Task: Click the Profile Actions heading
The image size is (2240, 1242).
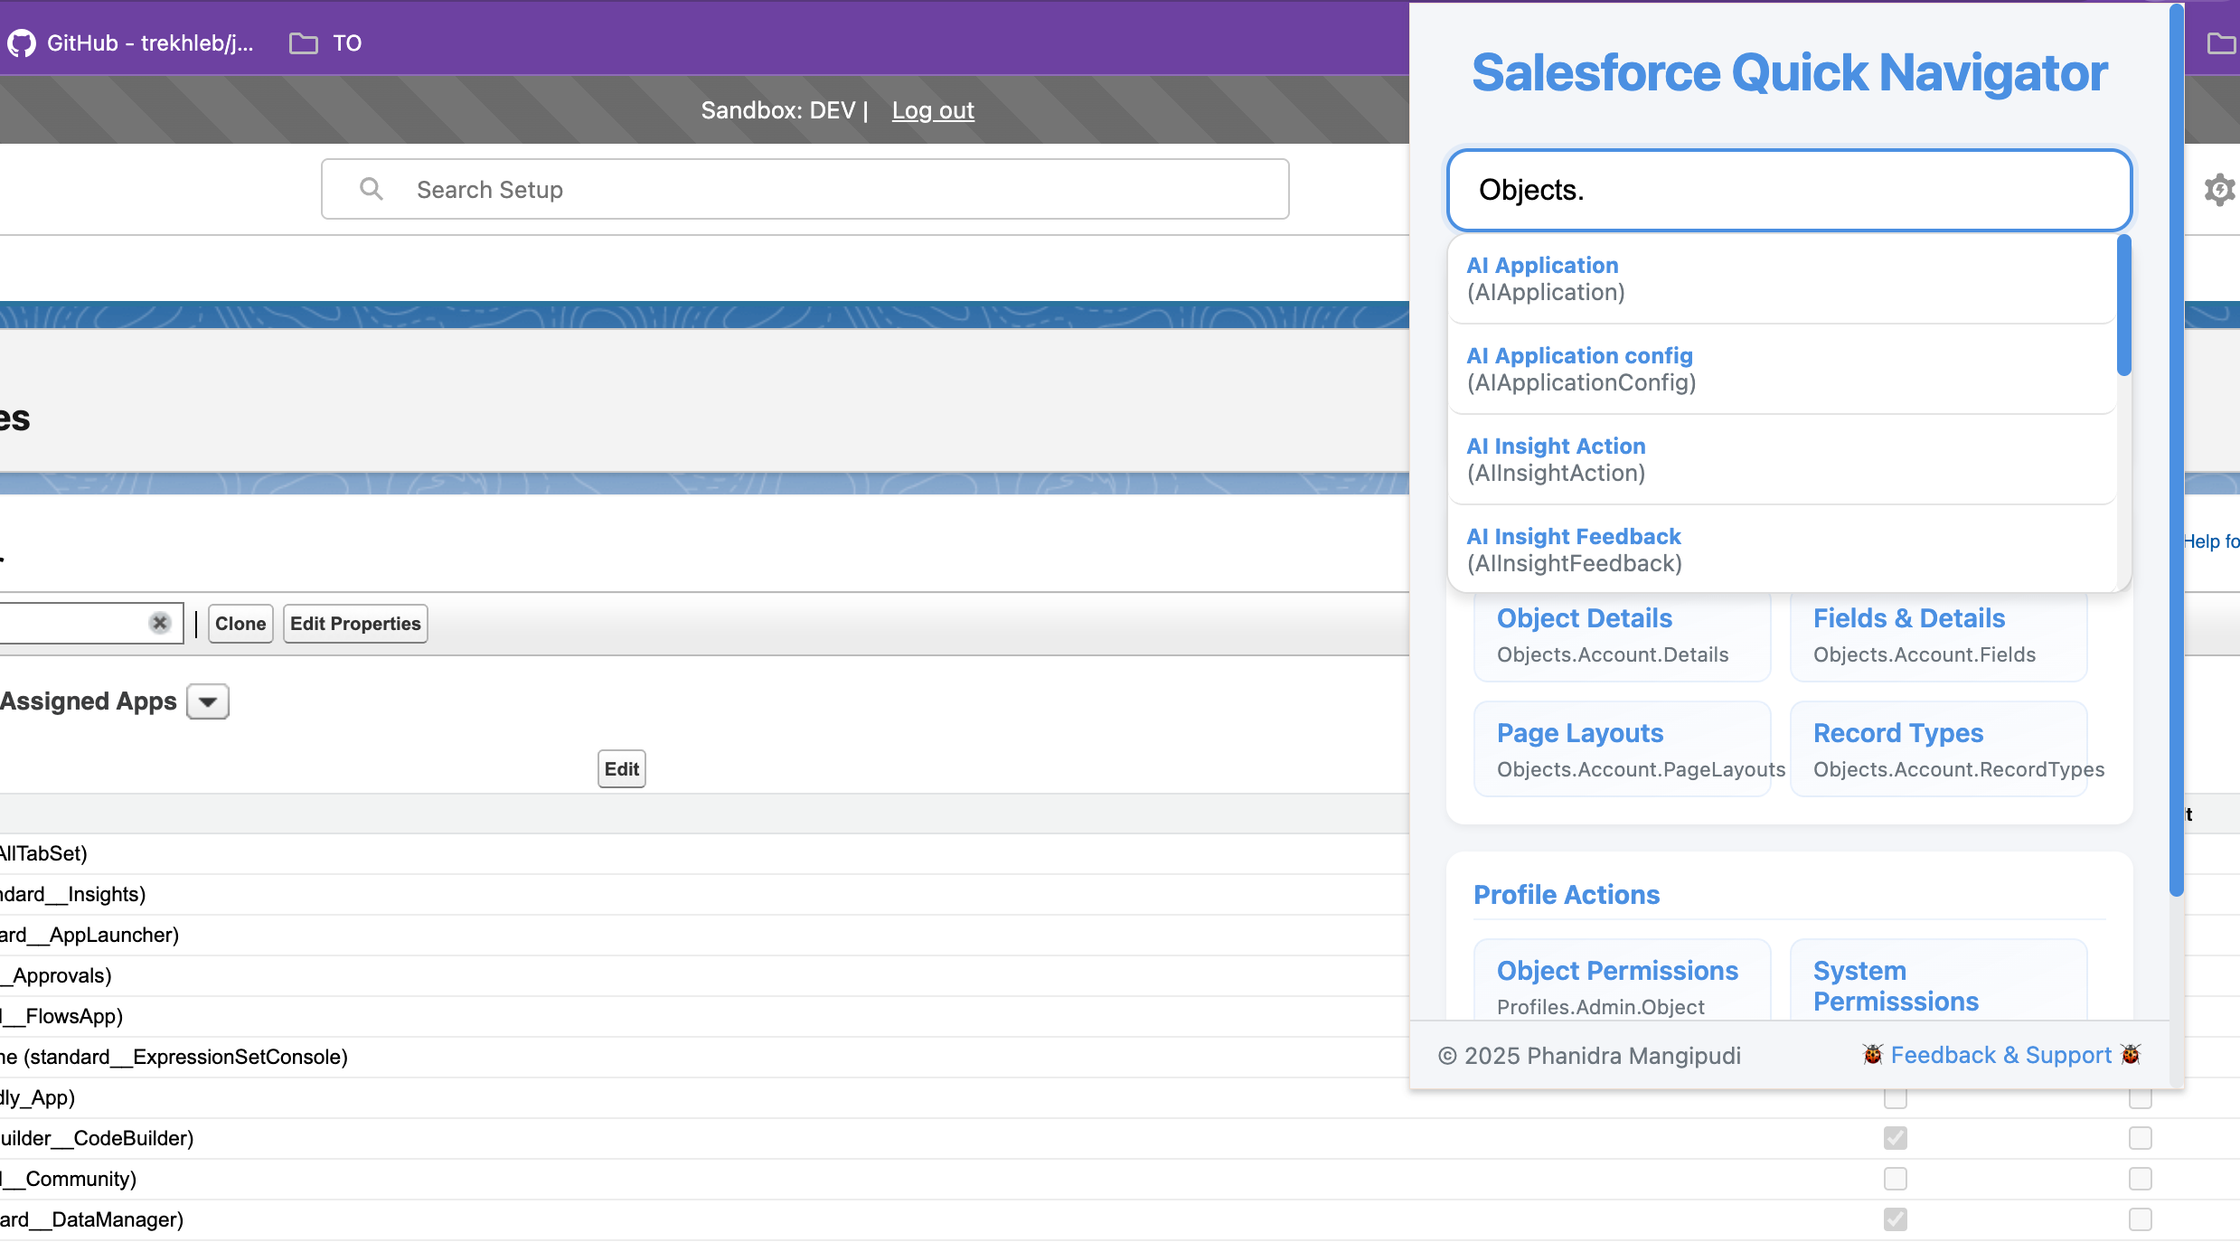Action: 1567,895
